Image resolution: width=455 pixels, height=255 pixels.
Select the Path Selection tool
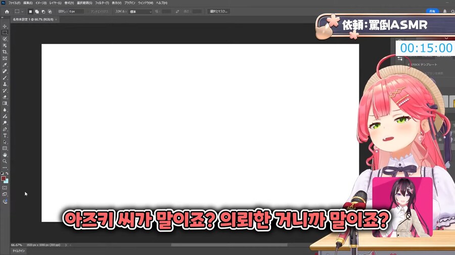coord(5,142)
